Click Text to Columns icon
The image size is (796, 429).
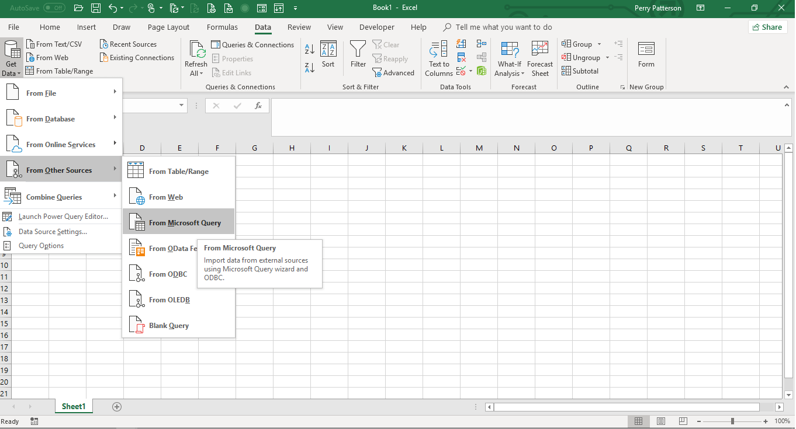pyautogui.click(x=439, y=59)
